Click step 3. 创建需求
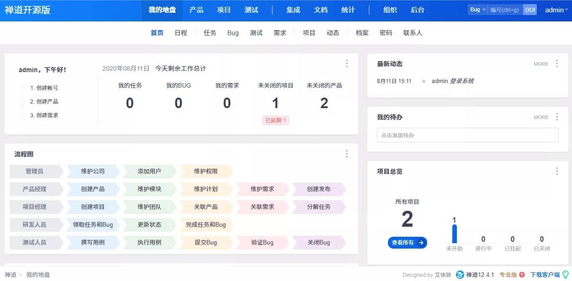The height and width of the screenshot is (281, 572). pyautogui.click(x=44, y=115)
